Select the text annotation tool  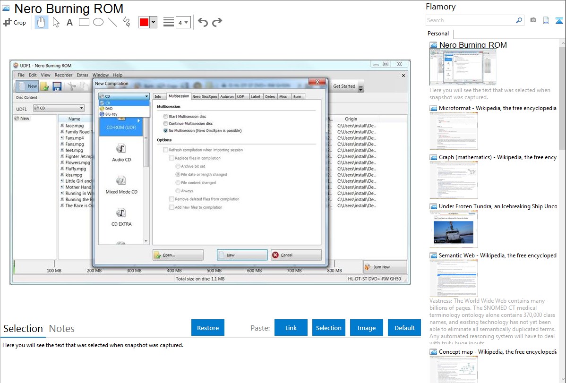pyautogui.click(x=69, y=22)
